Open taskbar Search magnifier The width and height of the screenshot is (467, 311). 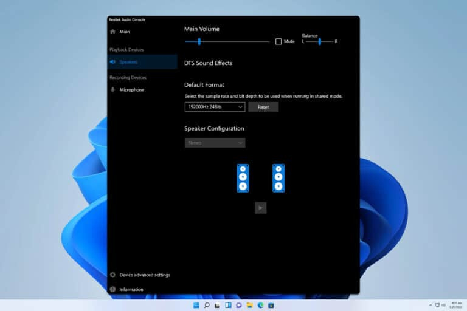click(x=207, y=305)
